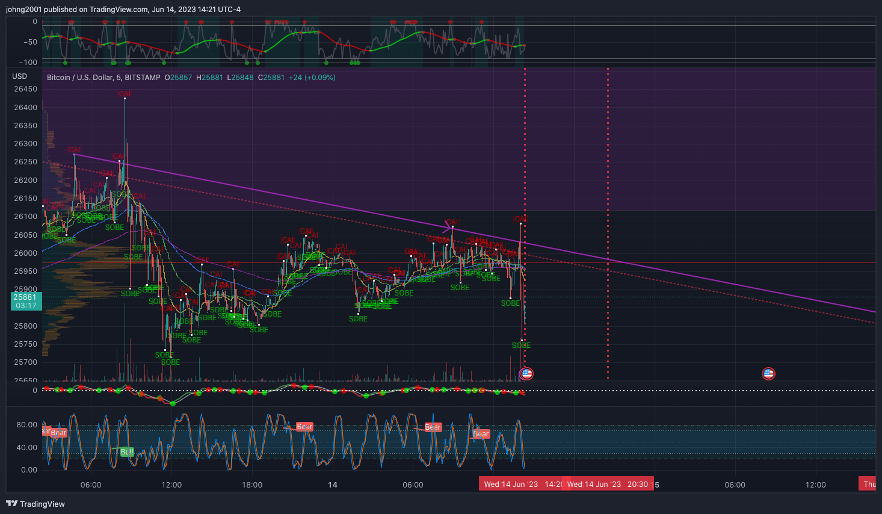Open the US flag event marker near Thursday 06:00
The height and width of the screenshot is (514, 882).
coord(768,374)
